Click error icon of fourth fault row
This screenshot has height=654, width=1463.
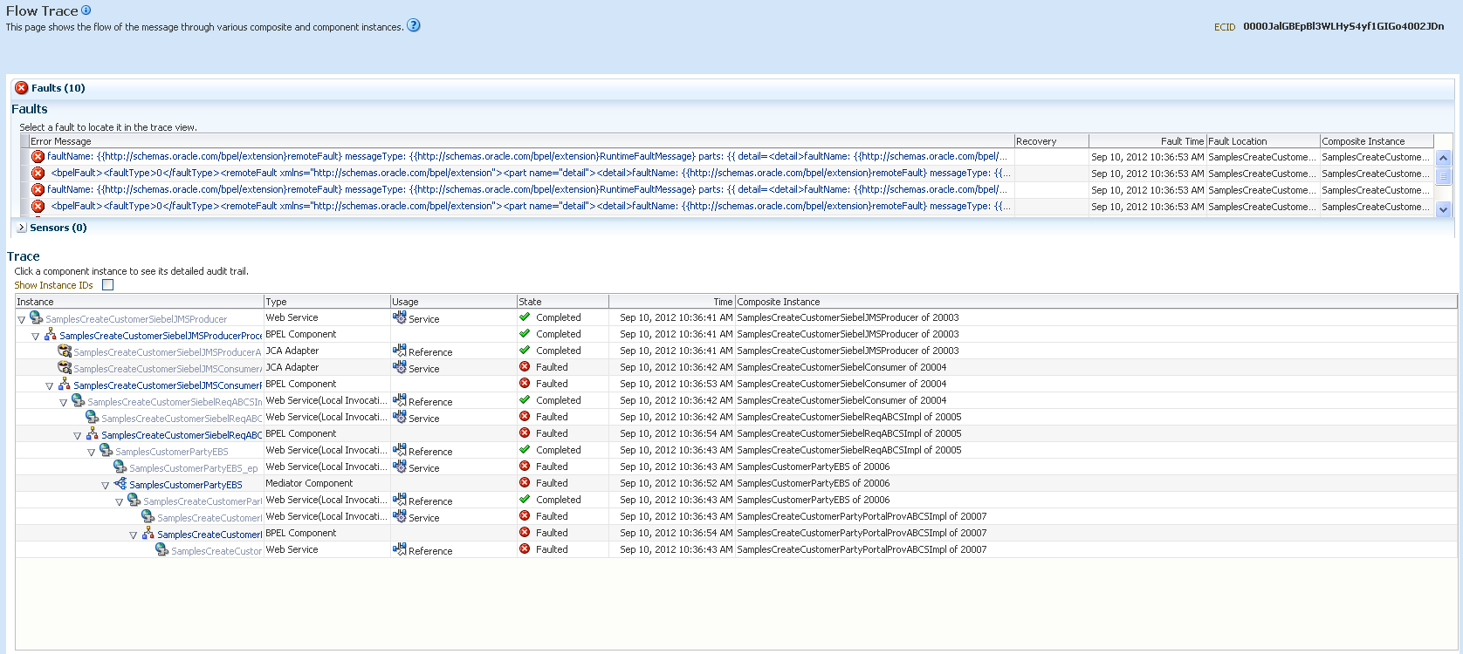tap(38, 207)
